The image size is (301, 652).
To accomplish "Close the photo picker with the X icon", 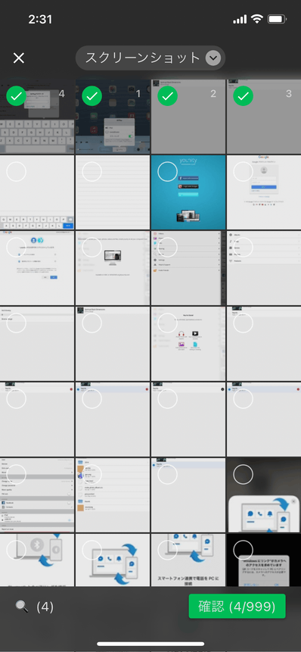I will (x=19, y=58).
